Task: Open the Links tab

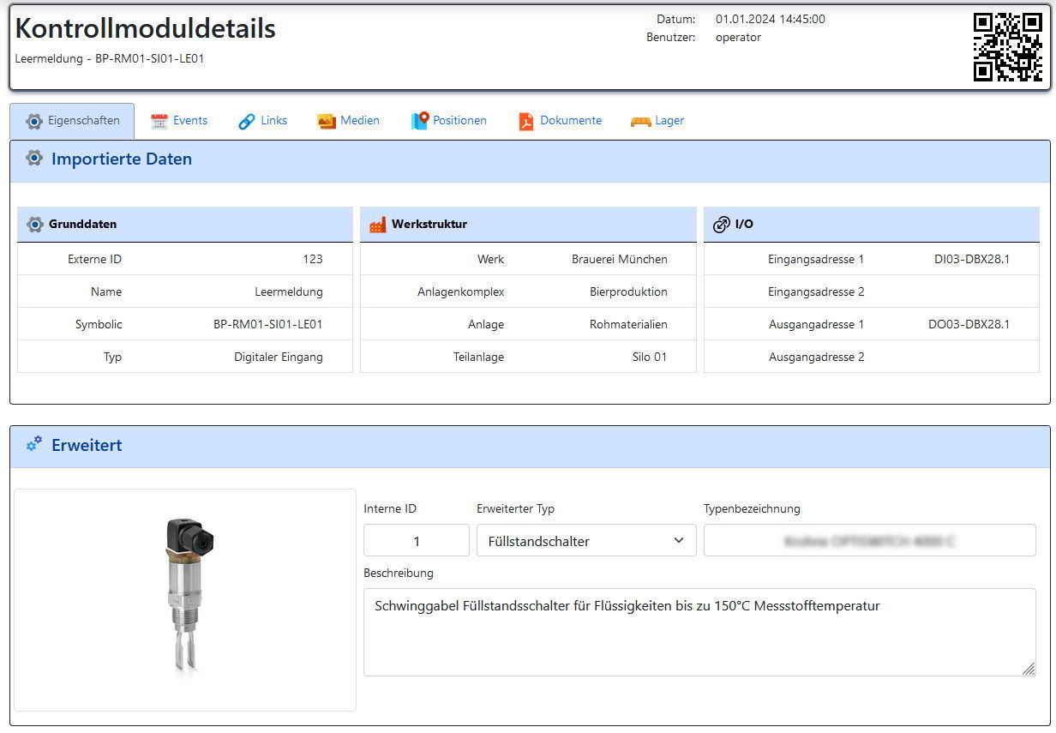Action: click(x=263, y=121)
